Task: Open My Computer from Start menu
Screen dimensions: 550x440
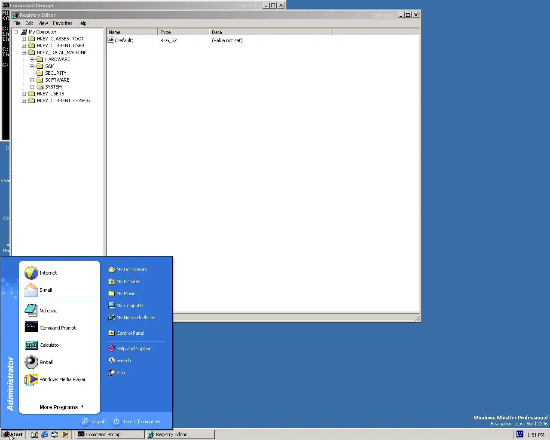Action: [x=126, y=306]
